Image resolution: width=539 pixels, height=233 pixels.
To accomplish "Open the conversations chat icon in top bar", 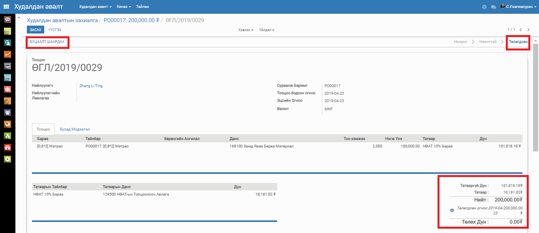I will tap(493, 7).
